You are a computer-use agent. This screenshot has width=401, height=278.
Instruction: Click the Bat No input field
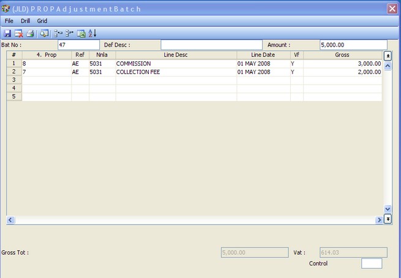point(78,45)
